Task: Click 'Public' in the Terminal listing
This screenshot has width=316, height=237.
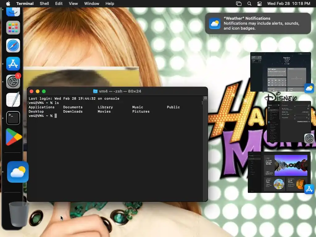Action: [x=173, y=107]
